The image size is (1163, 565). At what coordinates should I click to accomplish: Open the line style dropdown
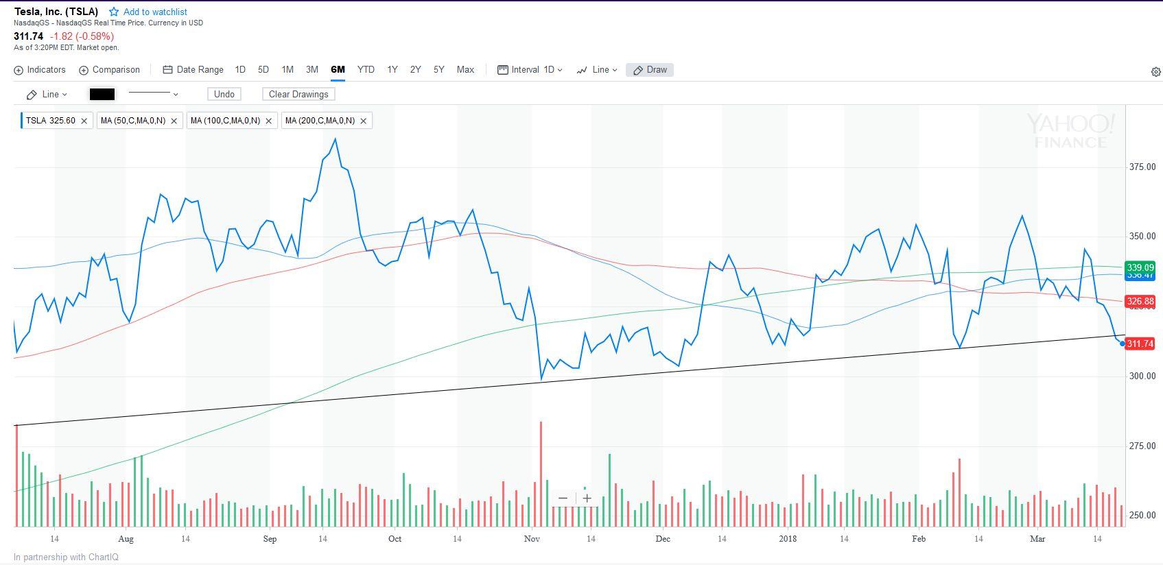tap(154, 94)
